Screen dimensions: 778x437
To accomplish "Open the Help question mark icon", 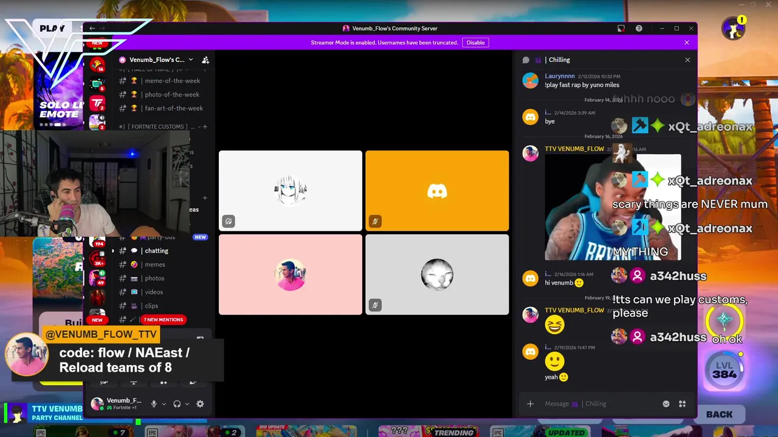I will [x=639, y=29].
